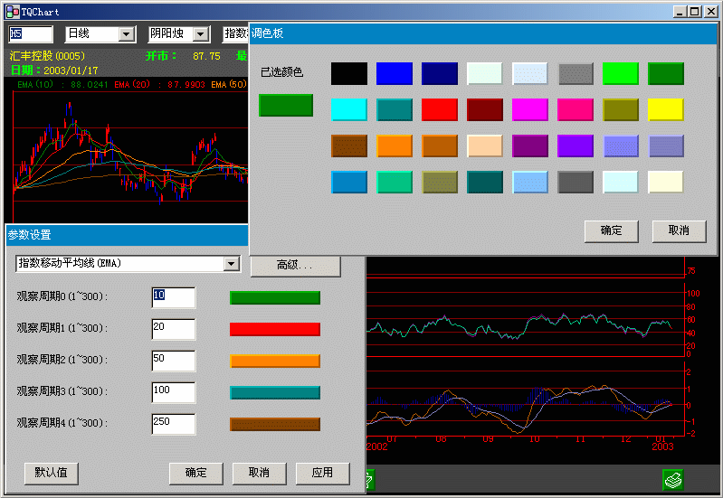Focus the stock code input field
This screenshot has height=498, width=723.
pos(31,34)
